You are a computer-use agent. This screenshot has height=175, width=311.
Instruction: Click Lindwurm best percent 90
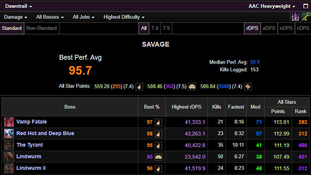[150, 157]
